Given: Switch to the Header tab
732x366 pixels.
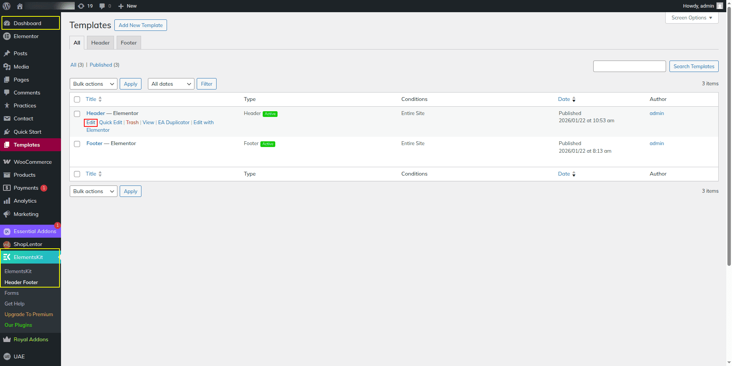Looking at the screenshot, I should tap(100, 43).
